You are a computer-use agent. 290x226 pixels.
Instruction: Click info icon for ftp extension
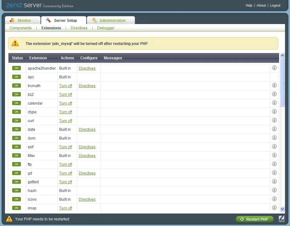pyautogui.click(x=274, y=164)
